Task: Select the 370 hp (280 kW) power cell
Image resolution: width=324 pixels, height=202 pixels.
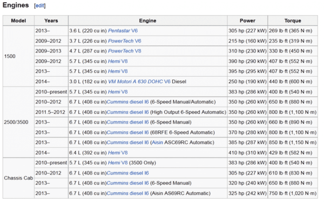Action: tap(247, 132)
